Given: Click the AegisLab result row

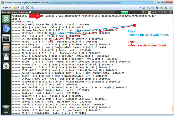Looking at the screenshot, I should pos(45,93).
